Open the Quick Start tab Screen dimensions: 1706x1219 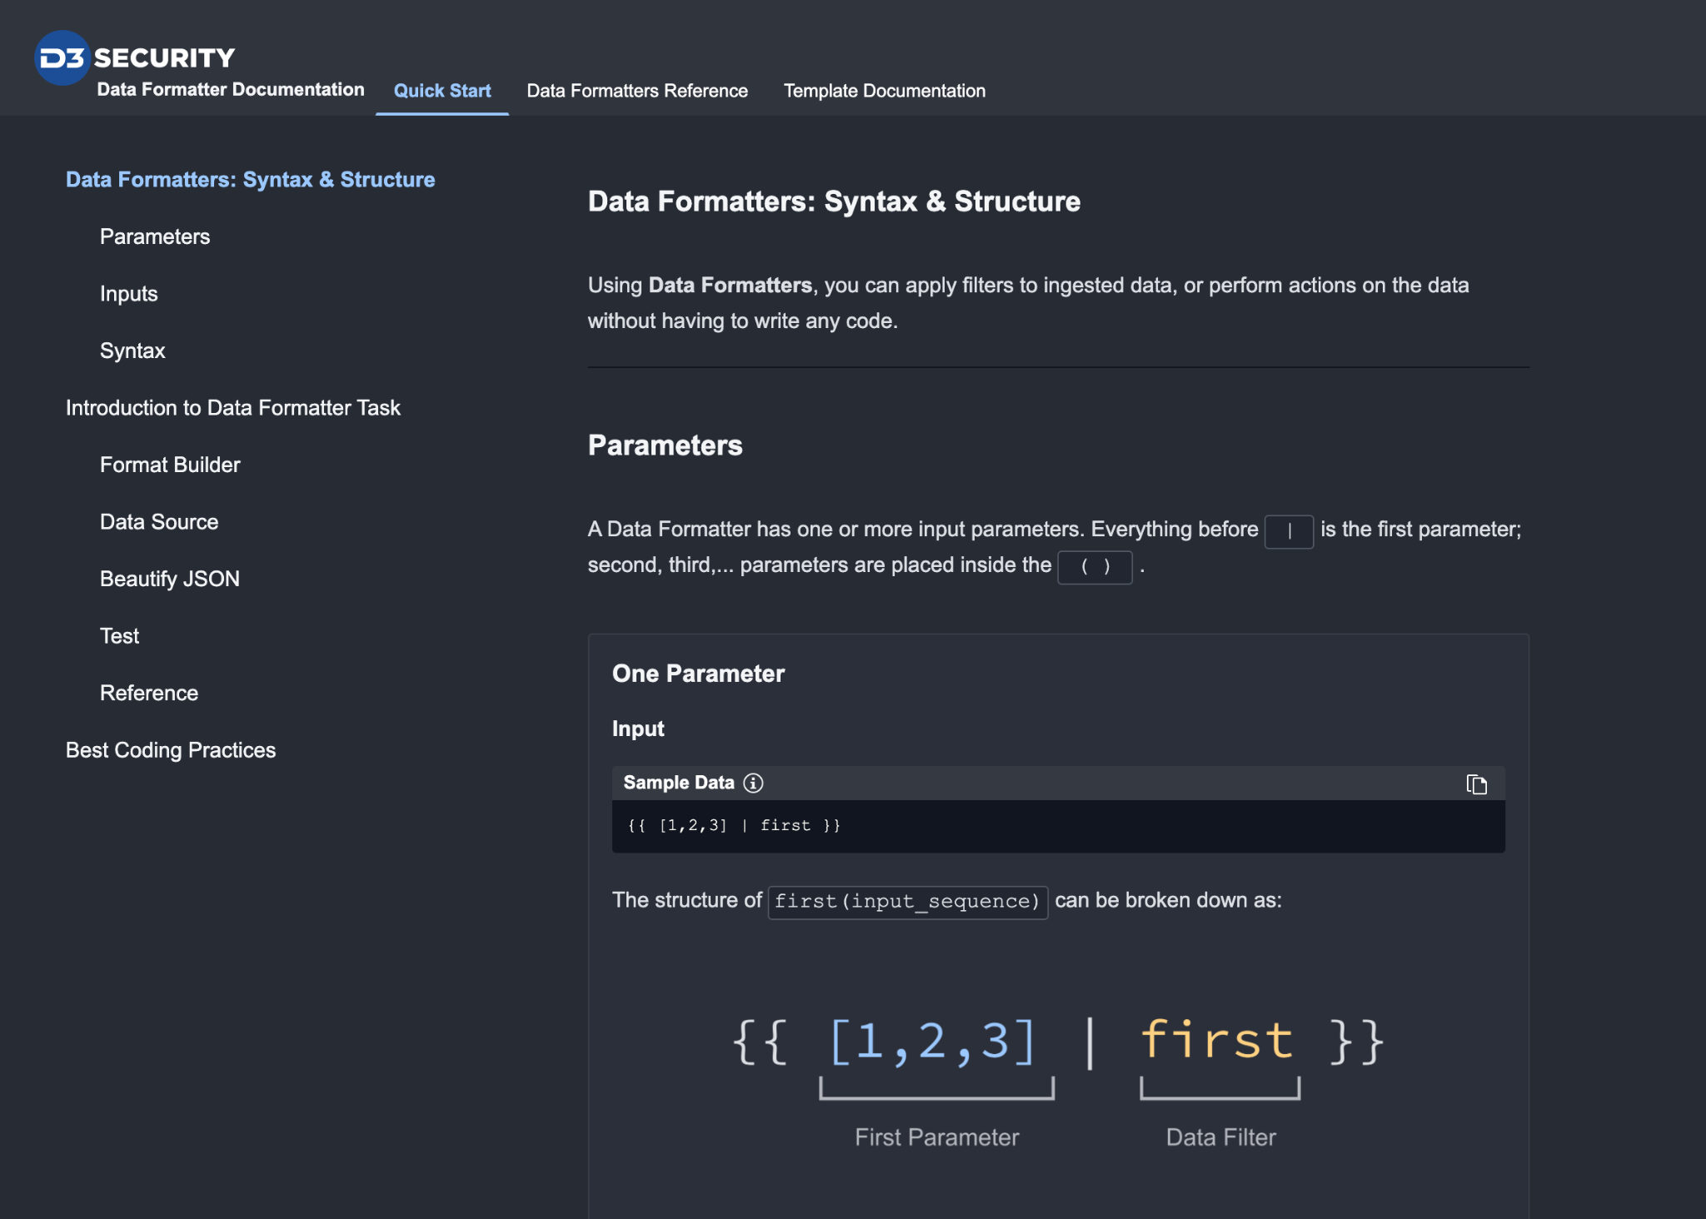coord(441,91)
